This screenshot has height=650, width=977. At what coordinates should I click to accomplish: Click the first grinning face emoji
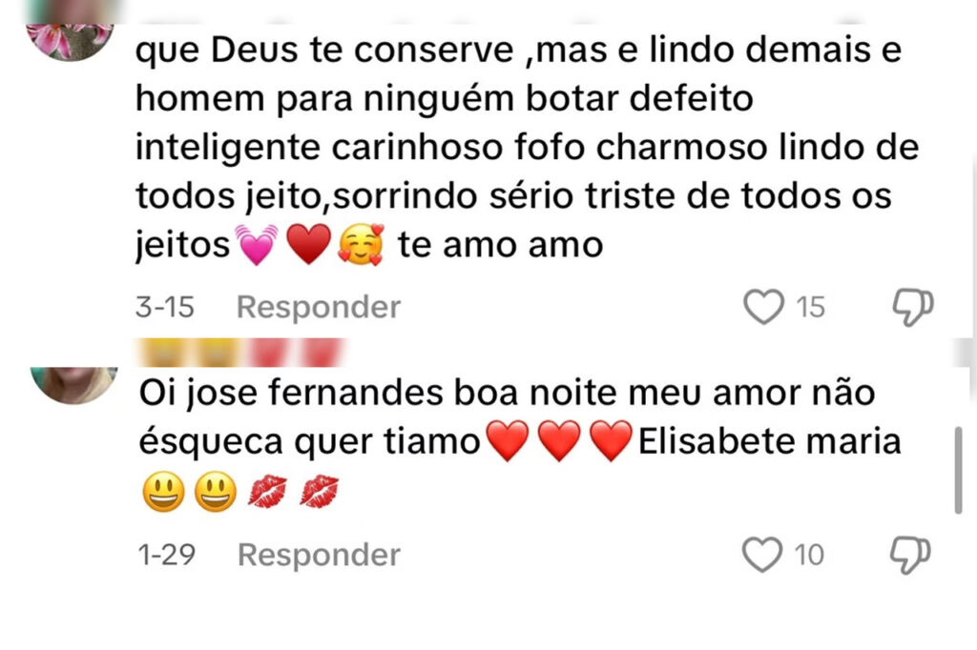(x=163, y=491)
